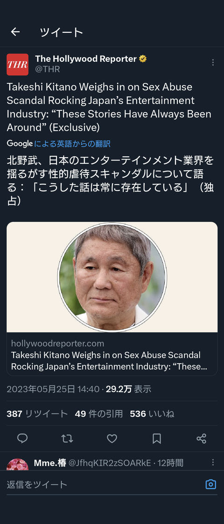
Task: Open the hollywoodreporter.com article card title
Action: coord(109,361)
